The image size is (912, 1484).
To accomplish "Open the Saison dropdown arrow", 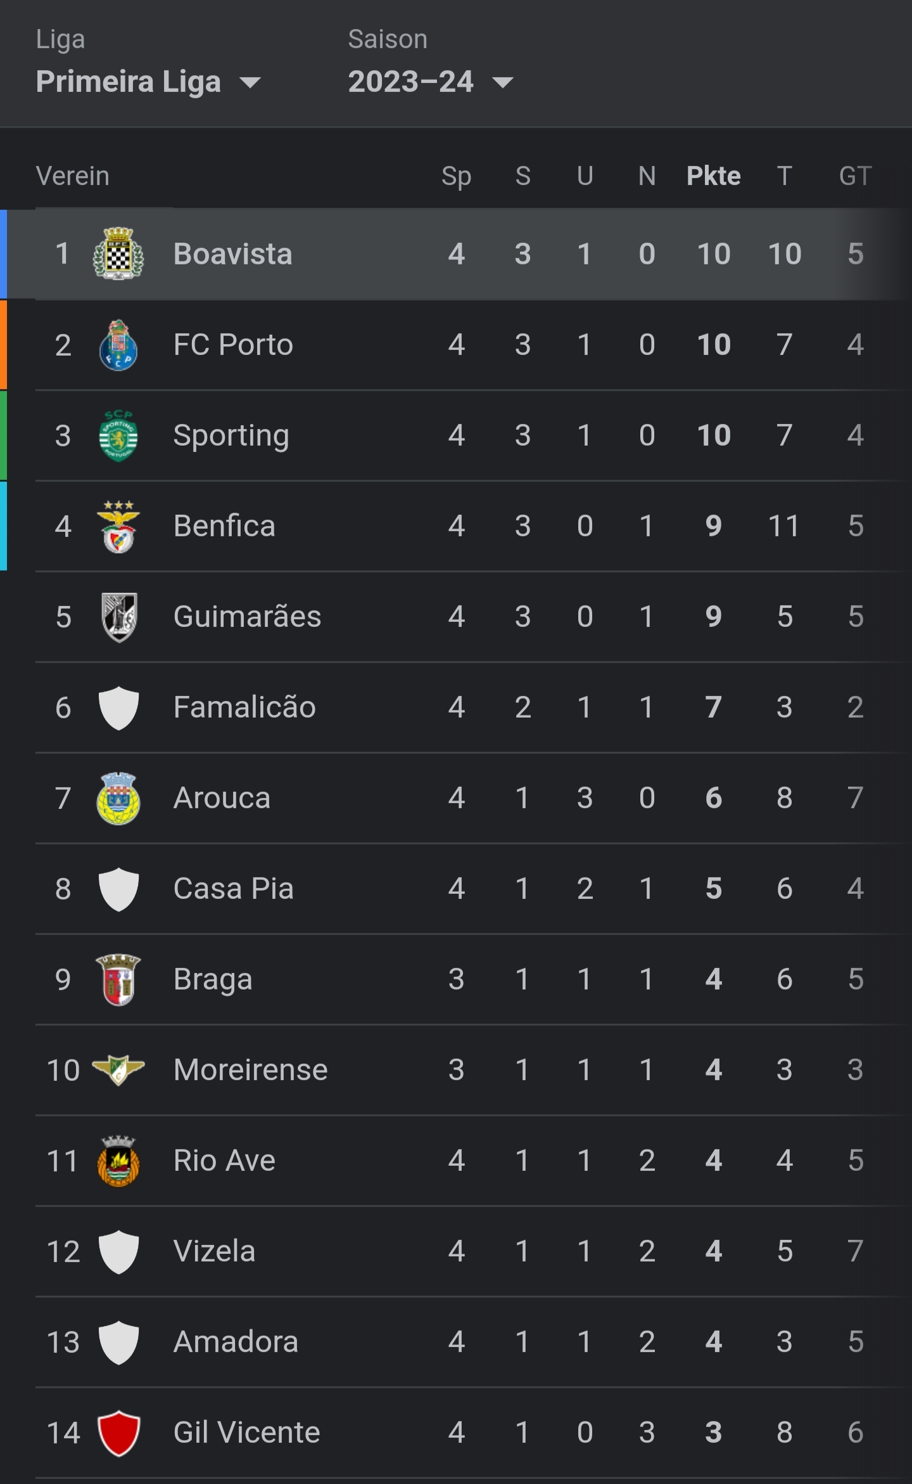I will (x=503, y=82).
